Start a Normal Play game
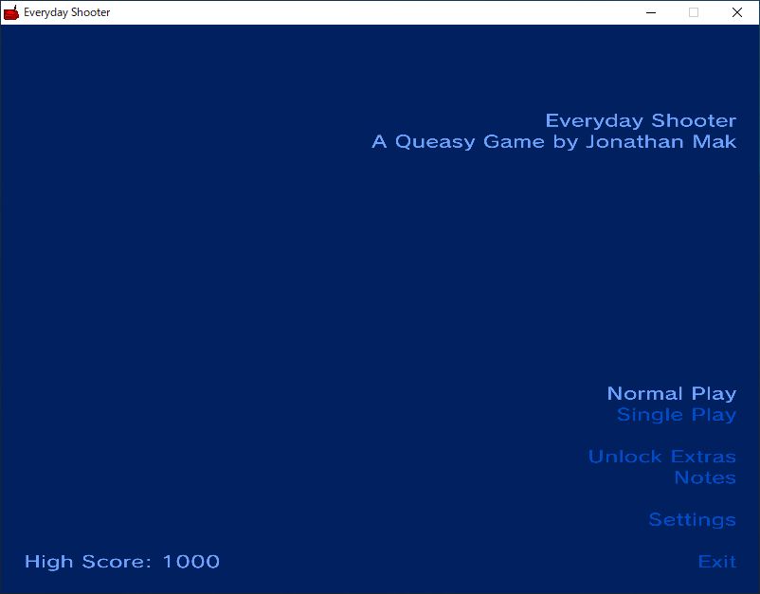This screenshot has width=760, height=594. [x=672, y=394]
